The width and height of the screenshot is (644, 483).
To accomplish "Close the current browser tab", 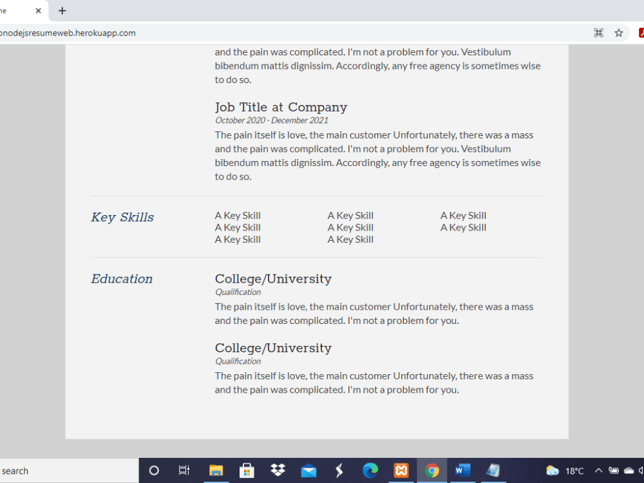I will tap(38, 11).
